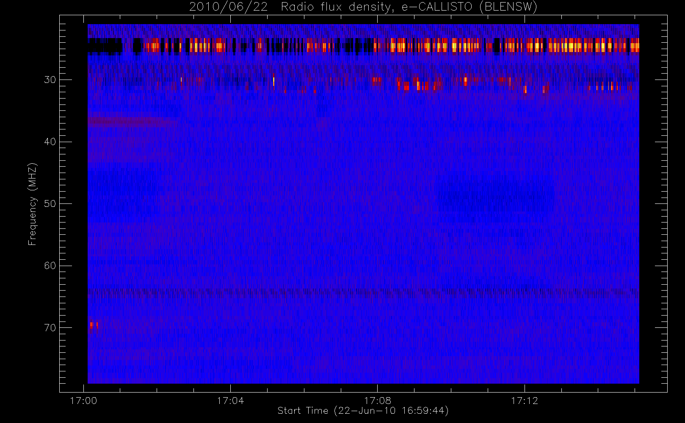The image size is (685, 423).
Task: Click the 17:12 time axis label
Action: pyautogui.click(x=525, y=401)
